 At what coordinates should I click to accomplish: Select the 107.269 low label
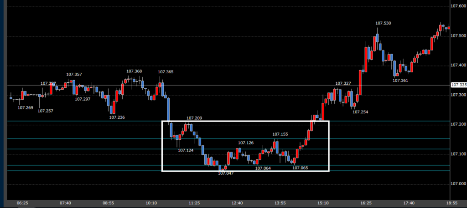click(26, 108)
